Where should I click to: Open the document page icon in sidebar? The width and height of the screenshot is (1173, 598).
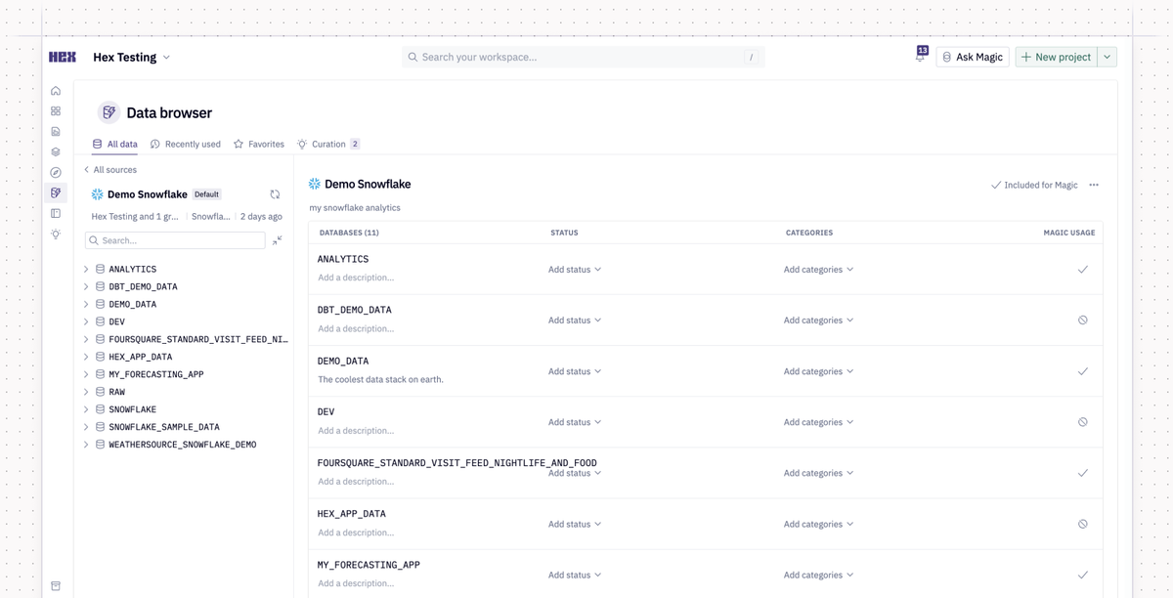(x=56, y=131)
